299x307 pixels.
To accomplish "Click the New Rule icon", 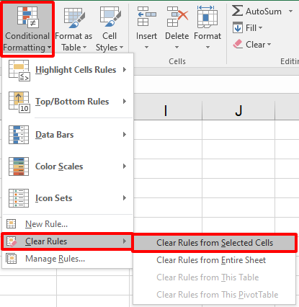I will 11,223.
